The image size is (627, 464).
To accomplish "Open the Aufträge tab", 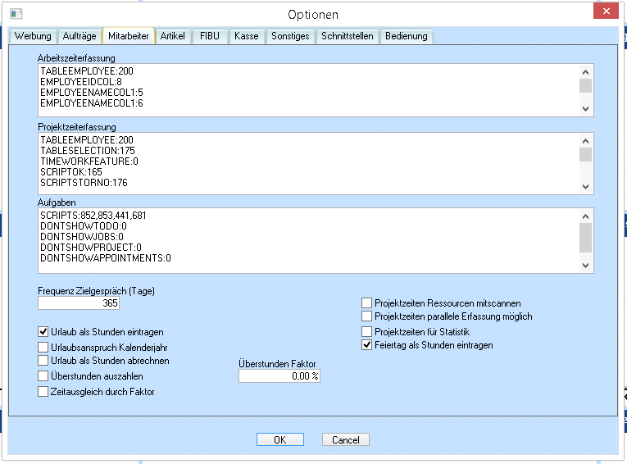I will [x=80, y=36].
